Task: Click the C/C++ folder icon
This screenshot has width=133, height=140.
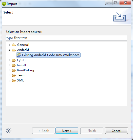Action: tap(14, 60)
